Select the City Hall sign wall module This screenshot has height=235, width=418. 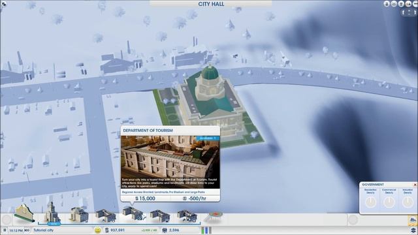pos(24,213)
